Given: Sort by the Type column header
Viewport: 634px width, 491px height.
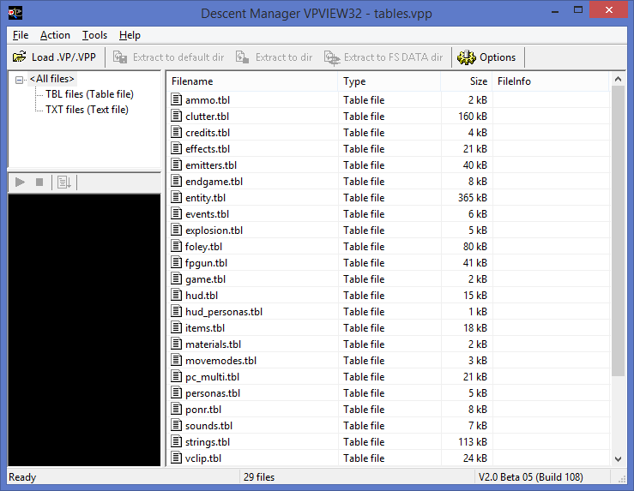Looking at the screenshot, I should (389, 81).
